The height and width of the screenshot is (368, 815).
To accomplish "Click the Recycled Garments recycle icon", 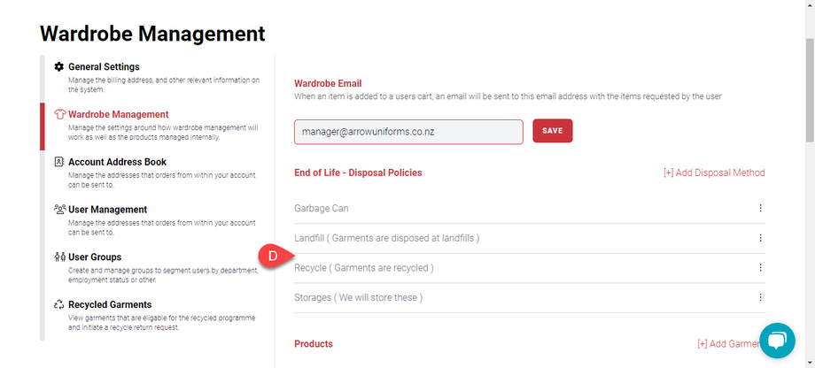I will [59, 305].
